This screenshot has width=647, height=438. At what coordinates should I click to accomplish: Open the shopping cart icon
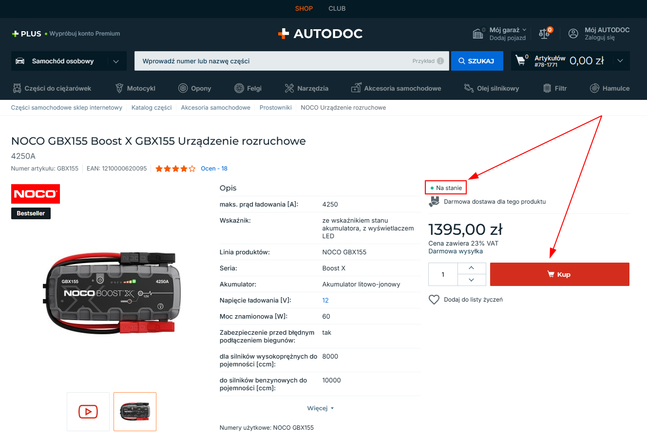[521, 60]
